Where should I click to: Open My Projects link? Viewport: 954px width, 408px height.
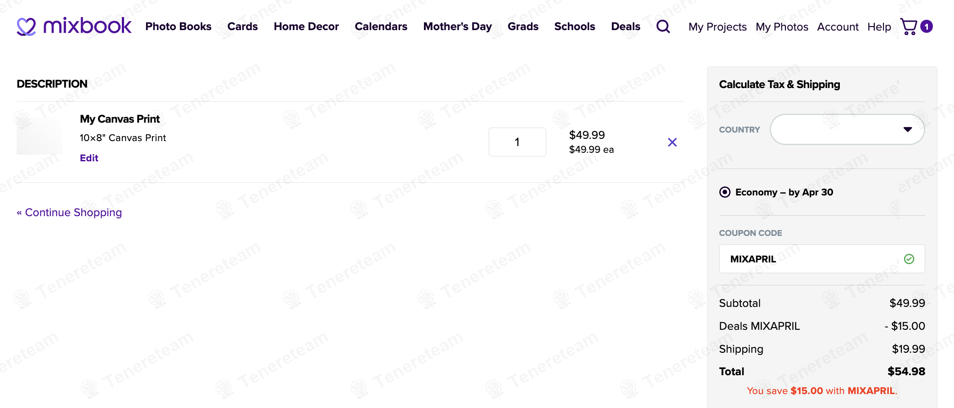[x=717, y=27]
